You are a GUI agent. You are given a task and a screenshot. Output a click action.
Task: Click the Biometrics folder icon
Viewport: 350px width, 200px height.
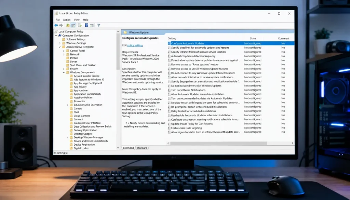pos(71,101)
